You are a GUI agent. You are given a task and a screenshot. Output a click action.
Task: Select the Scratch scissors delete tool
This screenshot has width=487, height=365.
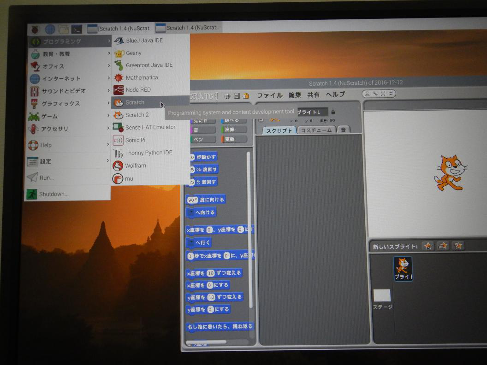point(375,94)
